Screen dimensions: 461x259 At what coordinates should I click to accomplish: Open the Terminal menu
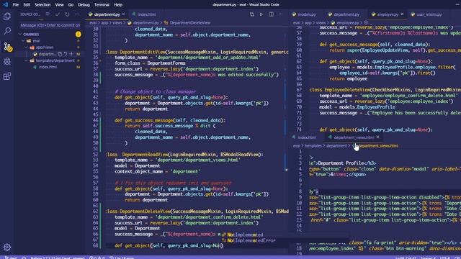[102, 5]
